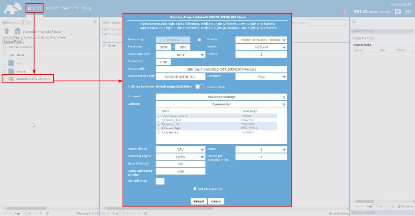Select vertical split mode icon
The width and height of the screenshot is (415, 216).
tap(24, 23)
